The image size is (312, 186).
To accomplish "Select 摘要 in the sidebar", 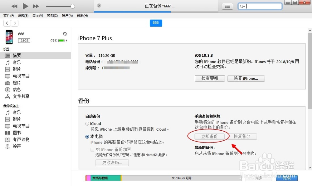I will [36, 55].
